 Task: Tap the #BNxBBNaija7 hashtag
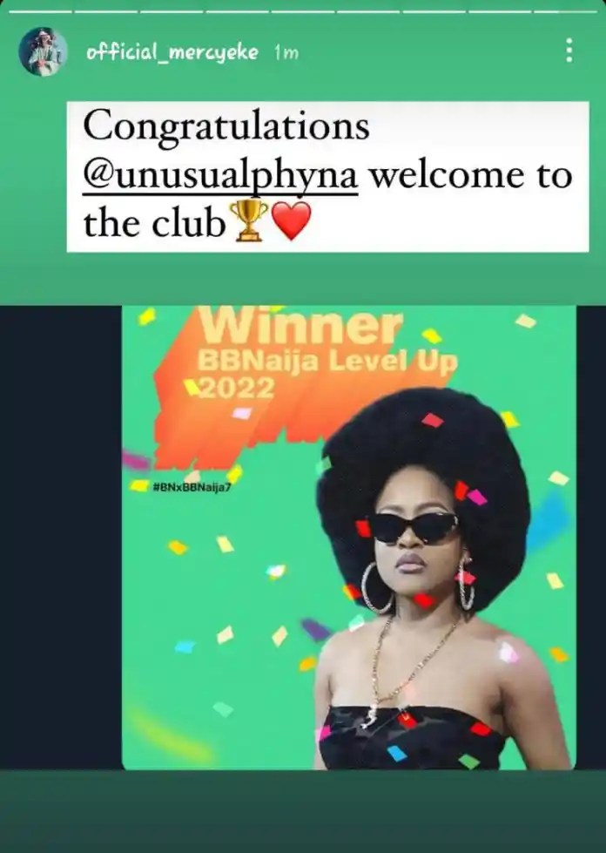[x=193, y=487]
